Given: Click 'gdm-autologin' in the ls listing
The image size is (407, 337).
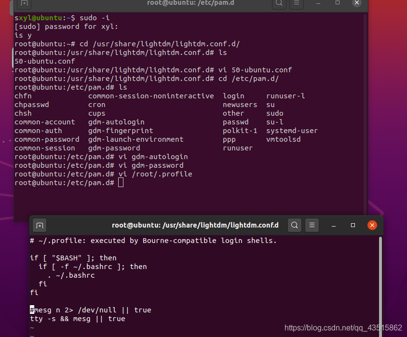Looking at the screenshot, I should click(x=116, y=122).
